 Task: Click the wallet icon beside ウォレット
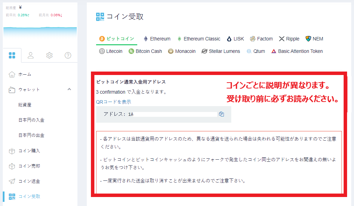[x=12, y=90]
